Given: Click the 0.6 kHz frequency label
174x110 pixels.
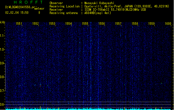Looking at the screenshot, I should [2, 105].
